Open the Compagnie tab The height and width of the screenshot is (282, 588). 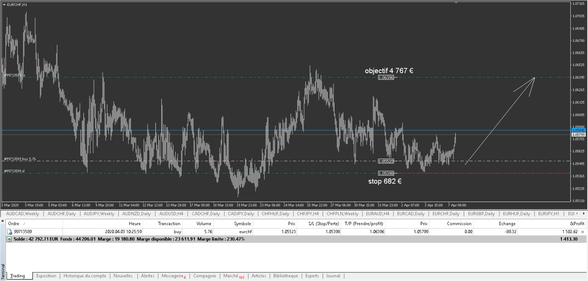click(x=204, y=276)
